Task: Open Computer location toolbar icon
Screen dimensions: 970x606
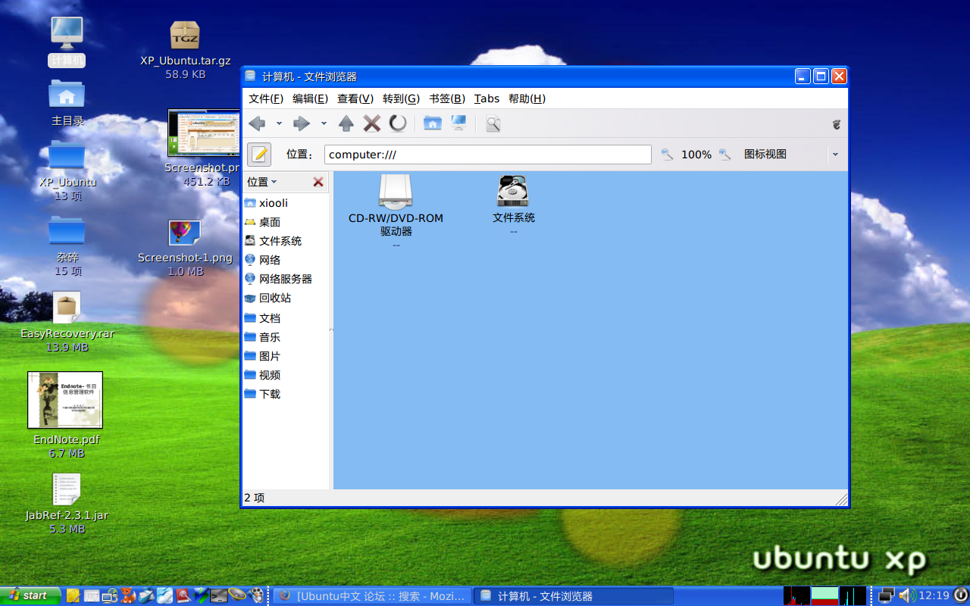Action: point(458,123)
